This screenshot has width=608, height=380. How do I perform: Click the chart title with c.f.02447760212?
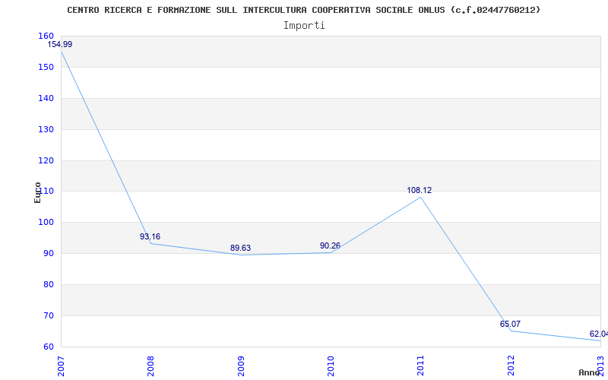[x=303, y=10]
